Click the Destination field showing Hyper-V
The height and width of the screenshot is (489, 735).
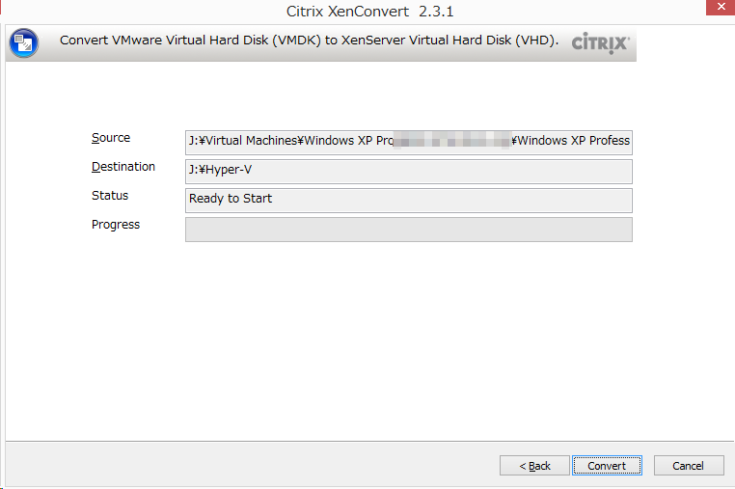pos(409,172)
